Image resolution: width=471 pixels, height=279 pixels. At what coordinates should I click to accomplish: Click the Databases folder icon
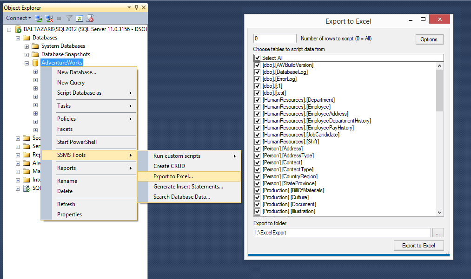[x=27, y=38]
